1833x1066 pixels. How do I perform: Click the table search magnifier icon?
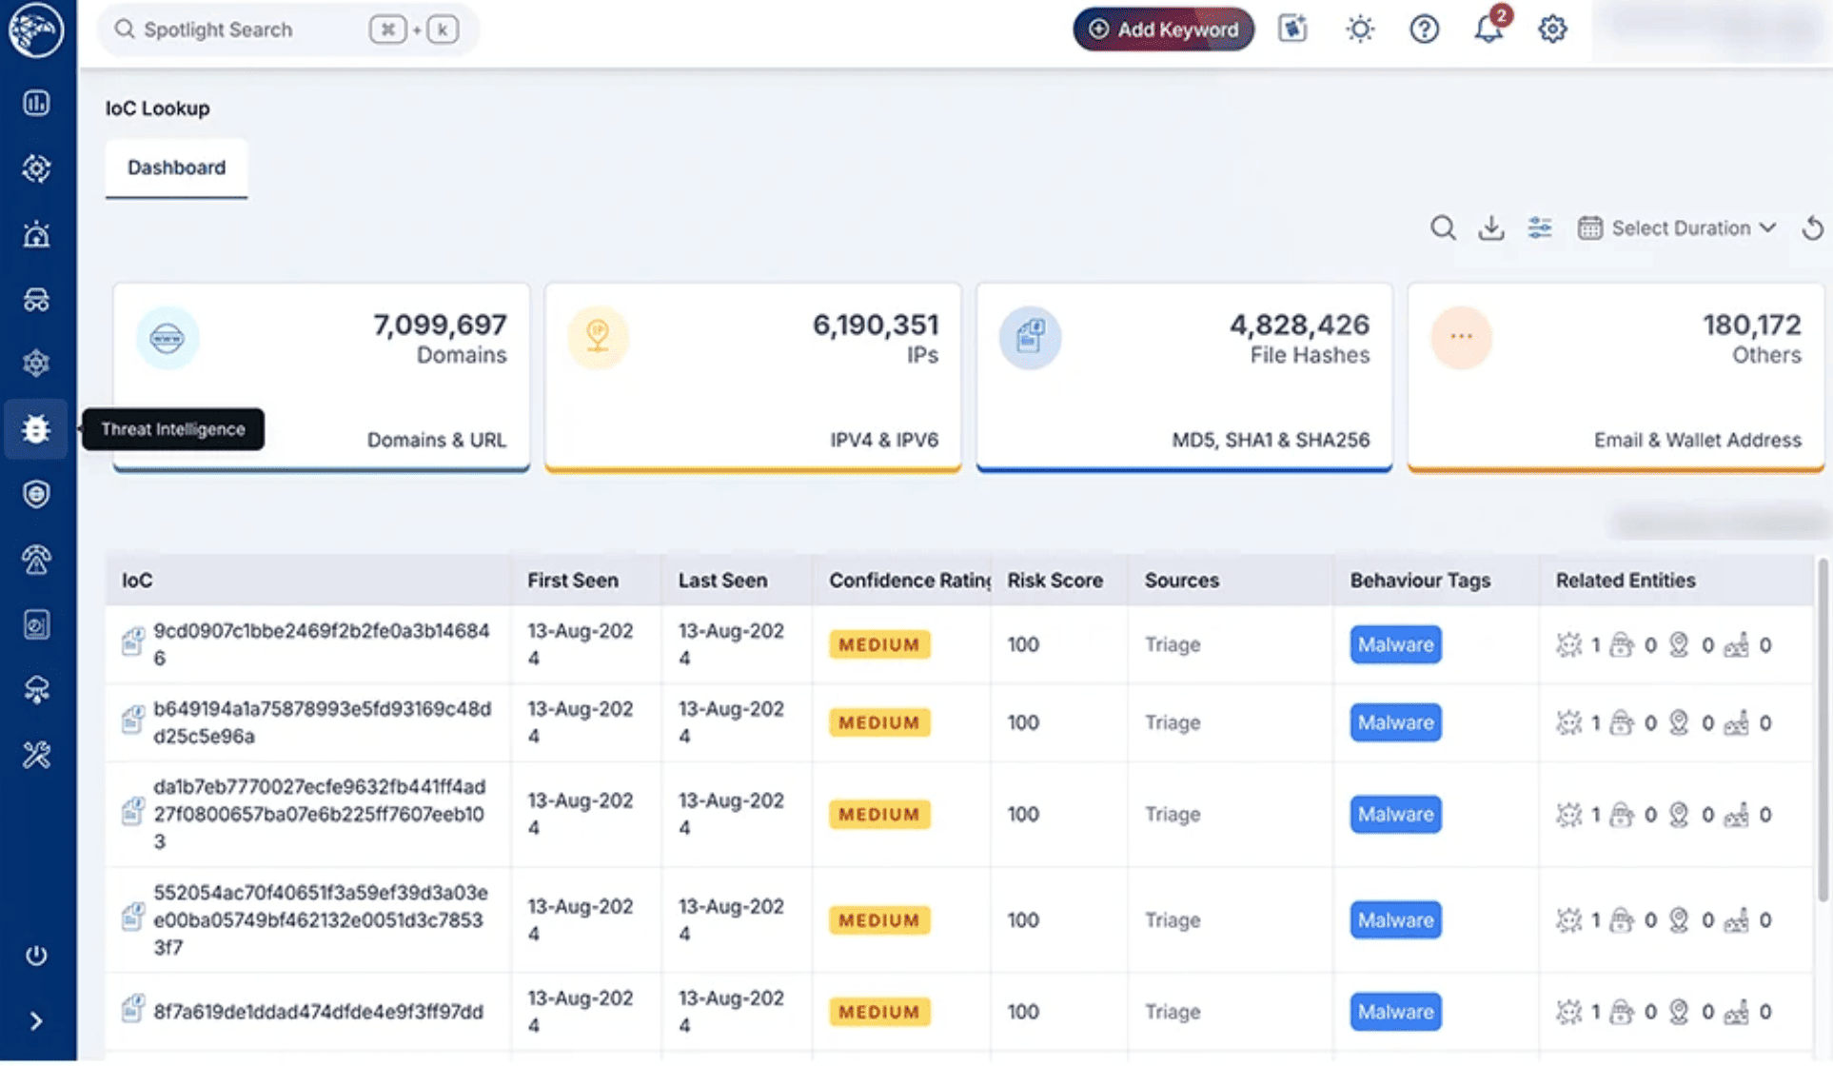[x=1443, y=228]
